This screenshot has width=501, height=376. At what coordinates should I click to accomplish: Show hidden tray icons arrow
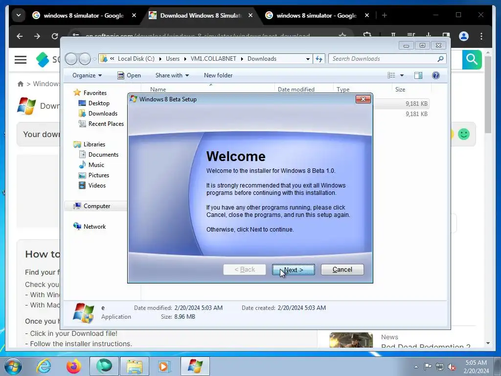[x=416, y=367]
